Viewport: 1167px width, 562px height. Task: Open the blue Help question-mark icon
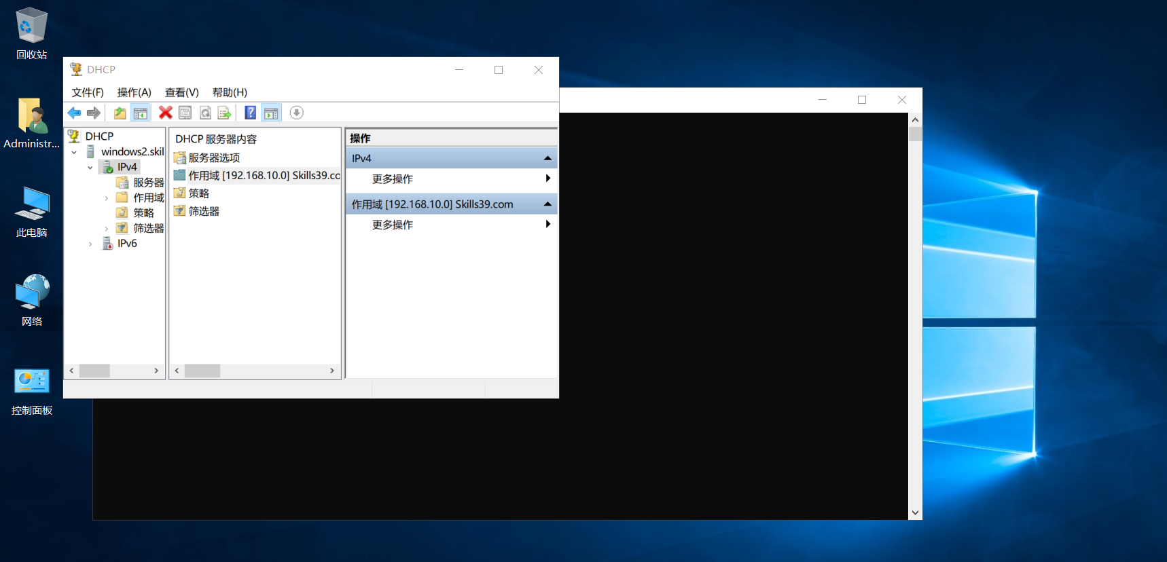coord(251,113)
